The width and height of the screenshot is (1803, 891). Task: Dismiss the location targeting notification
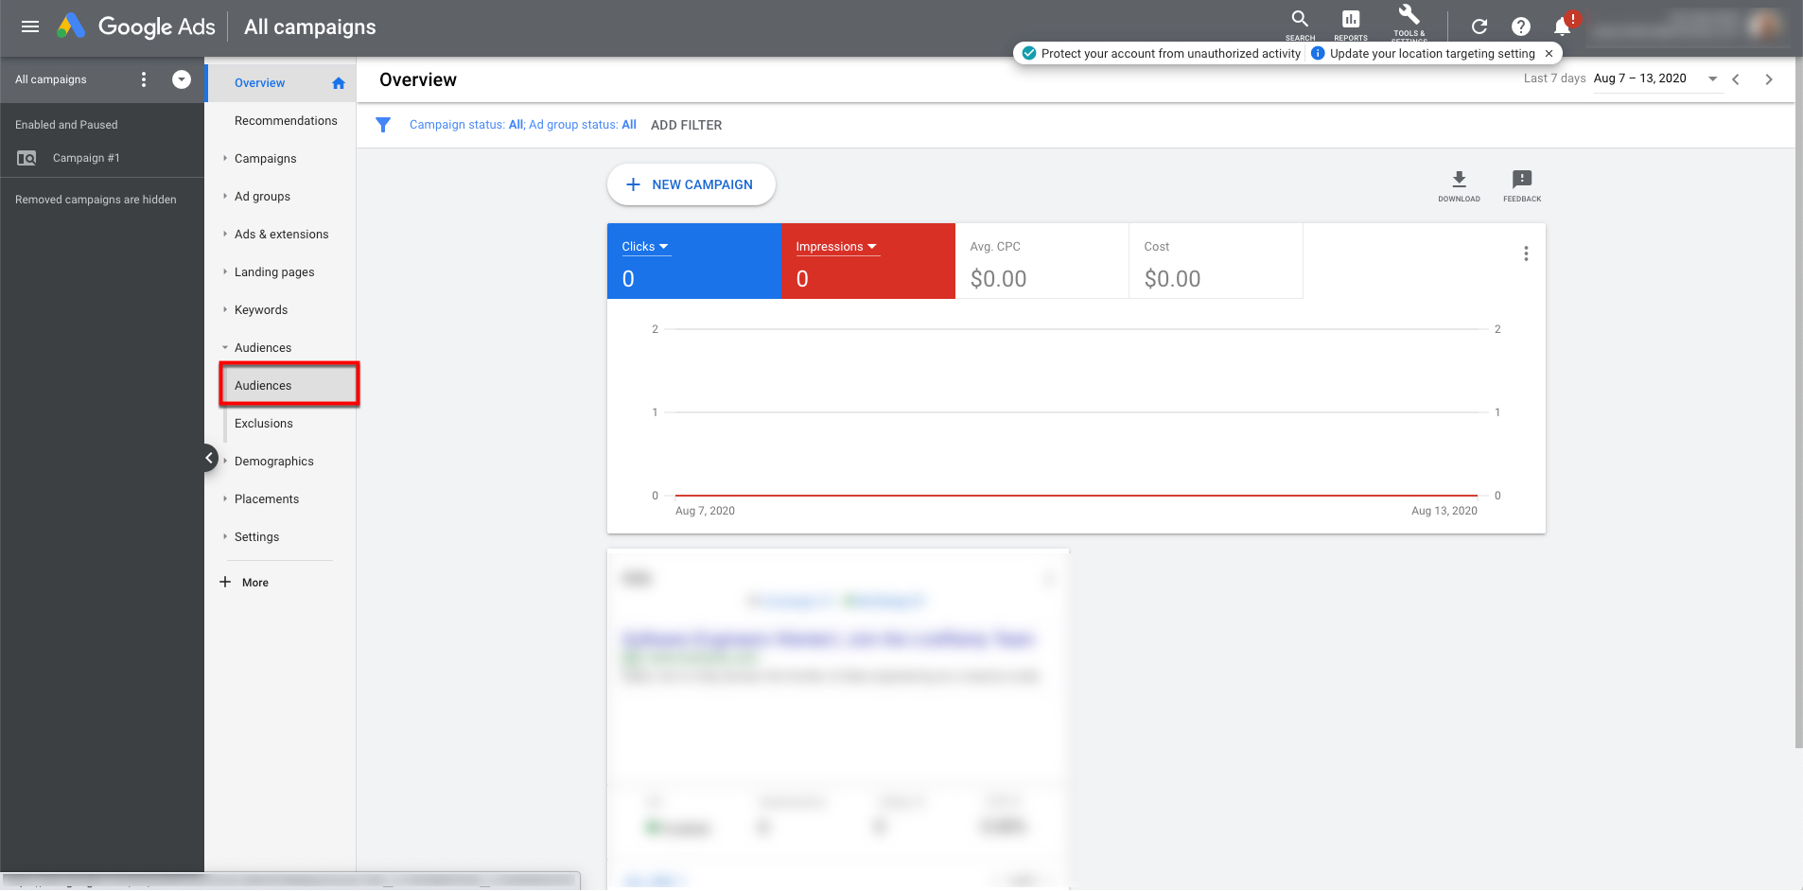pos(1549,54)
